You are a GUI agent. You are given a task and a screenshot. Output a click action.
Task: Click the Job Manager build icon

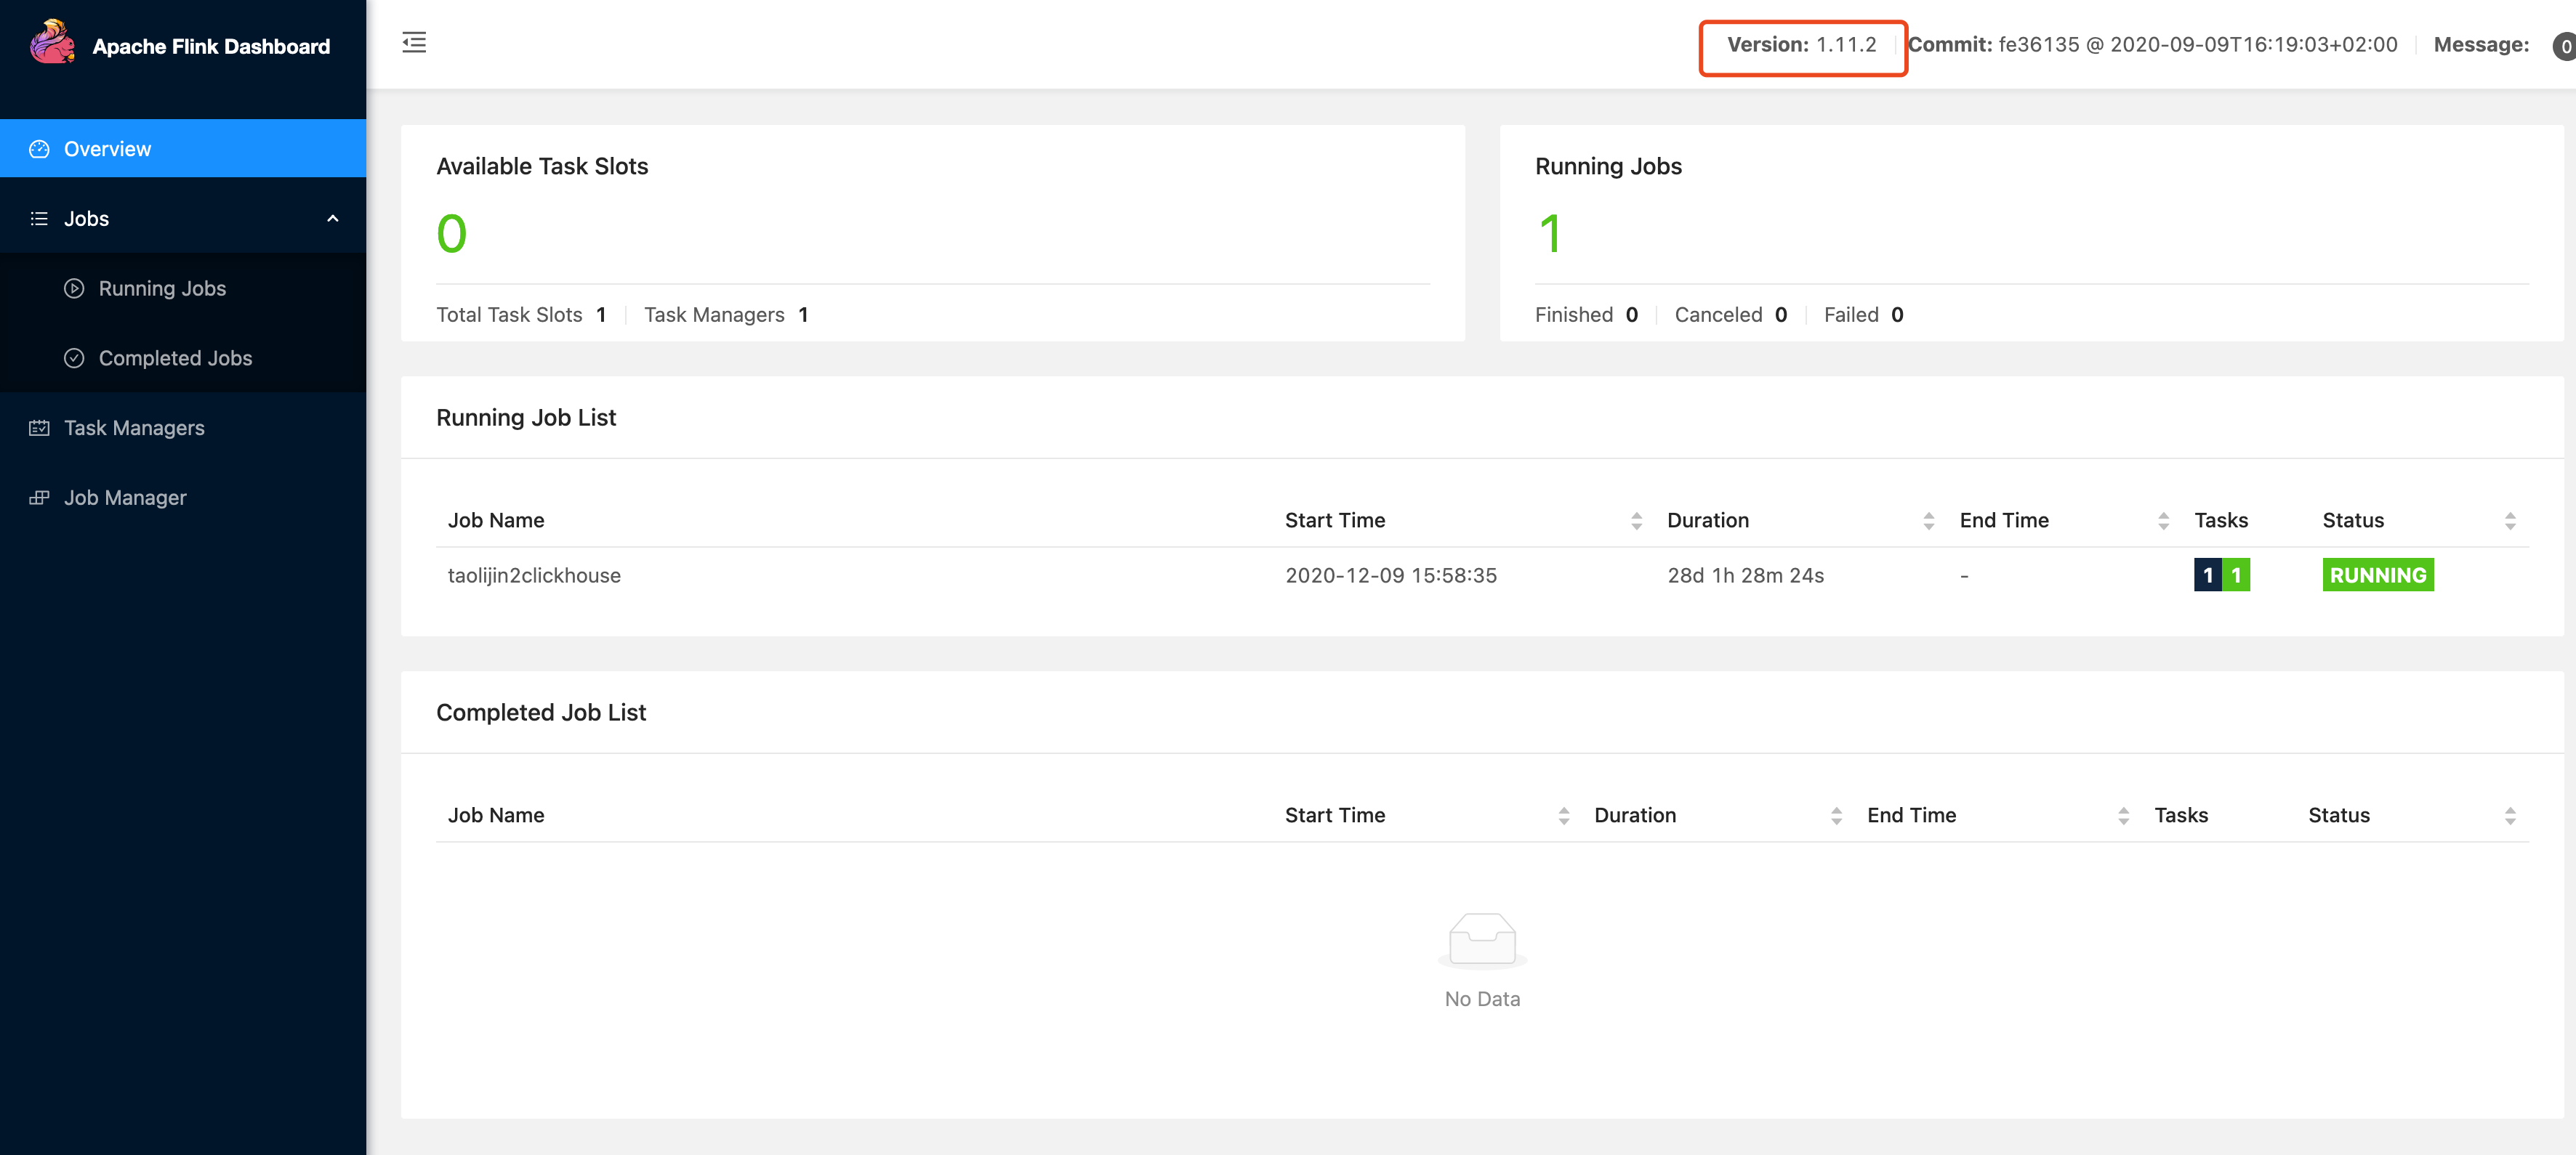tap(39, 498)
